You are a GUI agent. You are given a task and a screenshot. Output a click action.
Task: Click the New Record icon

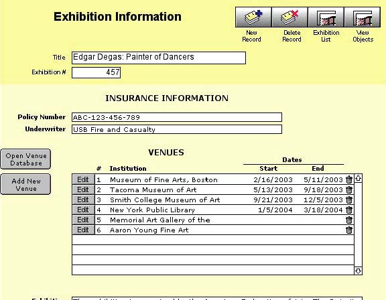pyautogui.click(x=253, y=17)
